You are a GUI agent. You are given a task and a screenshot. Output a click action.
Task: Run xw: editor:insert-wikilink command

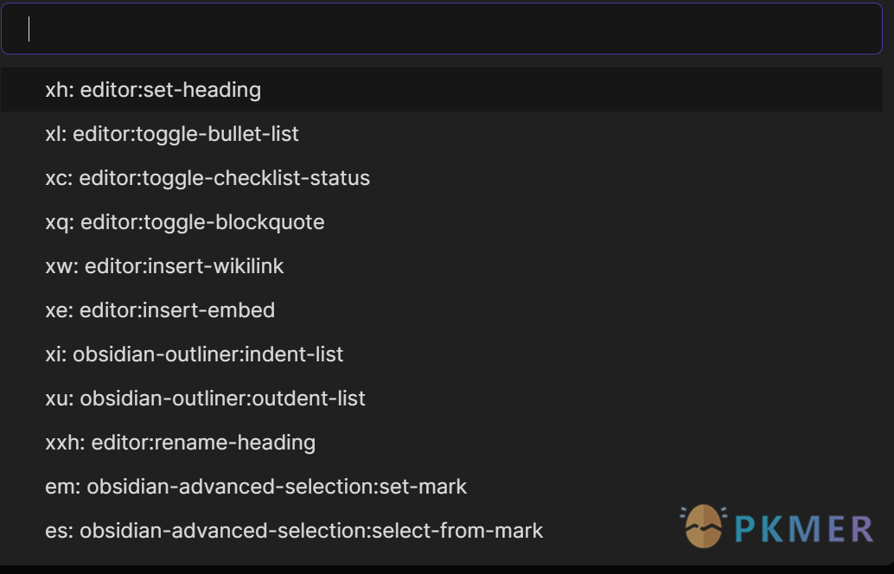click(442, 266)
